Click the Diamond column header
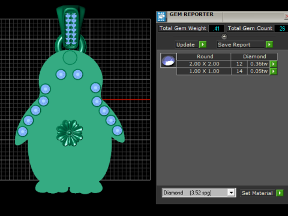The width and height of the screenshot is (288, 216). (x=254, y=56)
